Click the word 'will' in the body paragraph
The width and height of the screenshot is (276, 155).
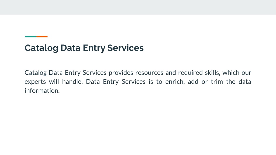(x=54, y=82)
